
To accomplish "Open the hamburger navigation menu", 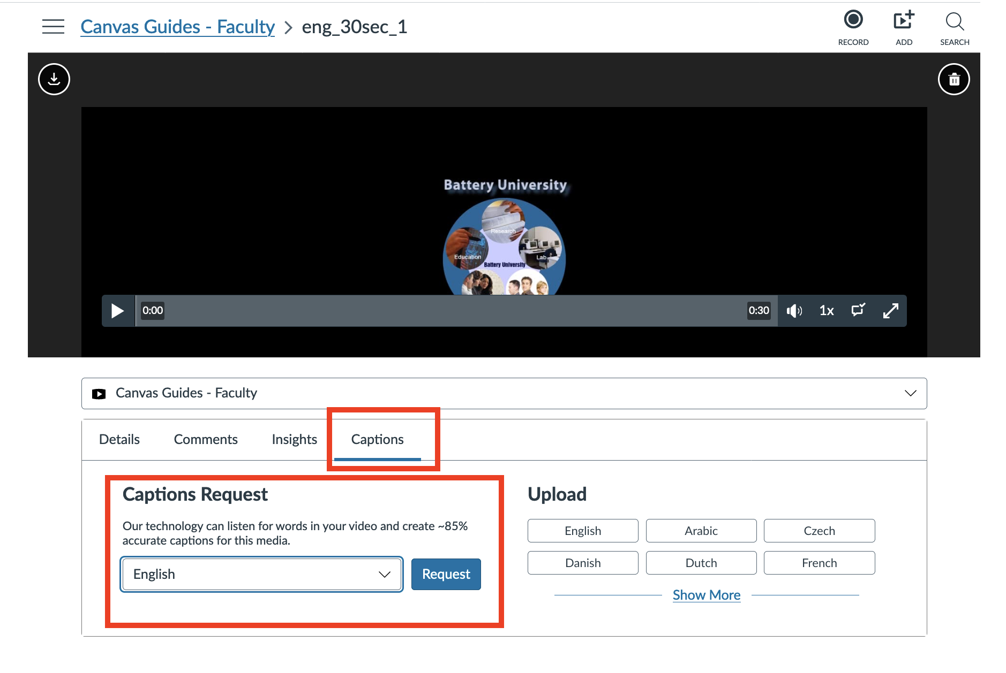I will [53, 26].
